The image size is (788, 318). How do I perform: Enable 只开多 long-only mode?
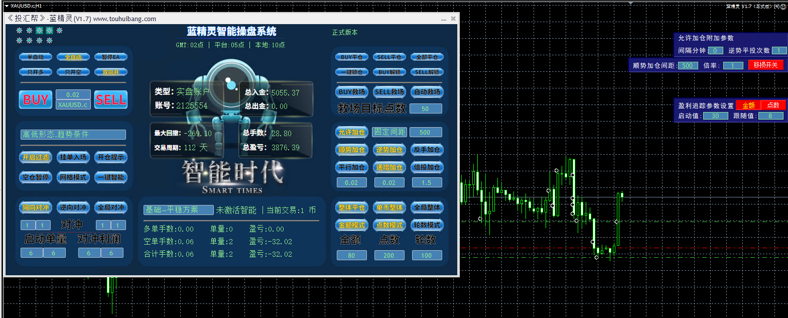pyautogui.click(x=36, y=72)
